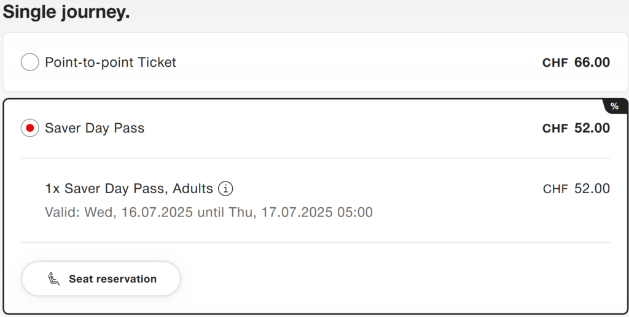Select the Point-to-point Ticket radio button
629x317 pixels.
click(29, 62)
